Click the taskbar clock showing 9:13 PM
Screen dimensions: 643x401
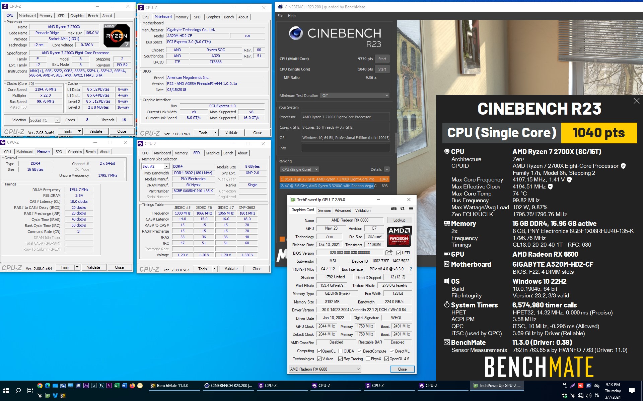point(613,391)
